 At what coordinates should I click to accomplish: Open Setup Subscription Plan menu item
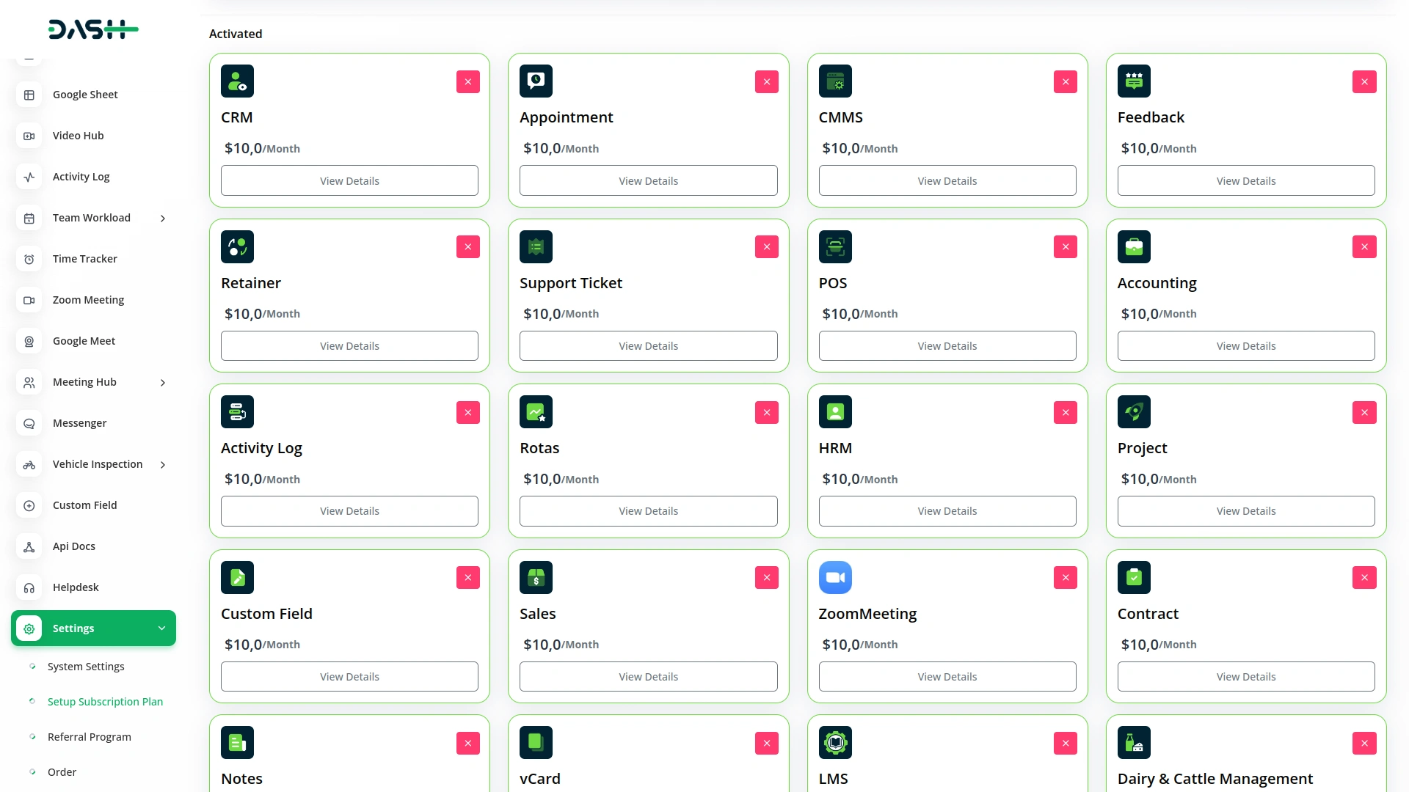(x=105, y=702)
